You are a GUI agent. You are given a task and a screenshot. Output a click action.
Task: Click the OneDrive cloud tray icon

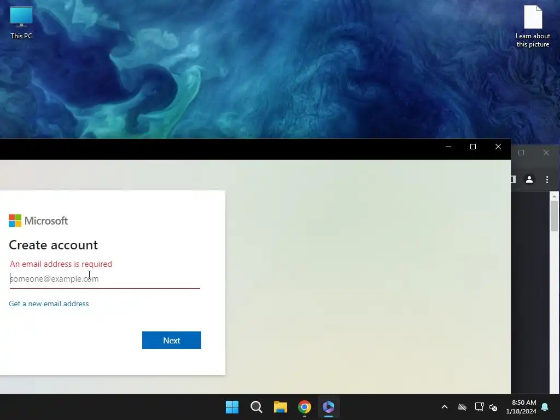point(462,407)
